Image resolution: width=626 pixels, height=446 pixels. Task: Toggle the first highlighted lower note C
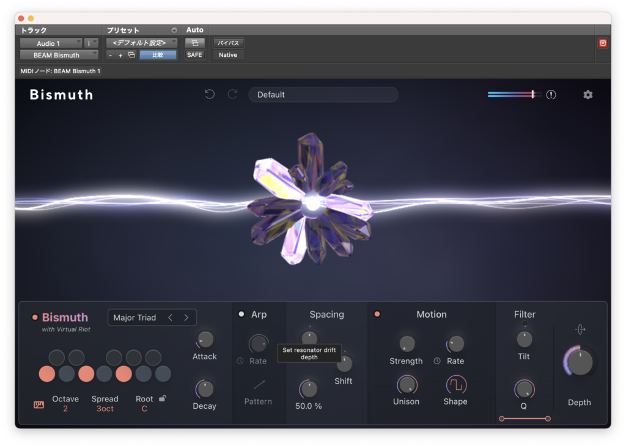(47, 374)
